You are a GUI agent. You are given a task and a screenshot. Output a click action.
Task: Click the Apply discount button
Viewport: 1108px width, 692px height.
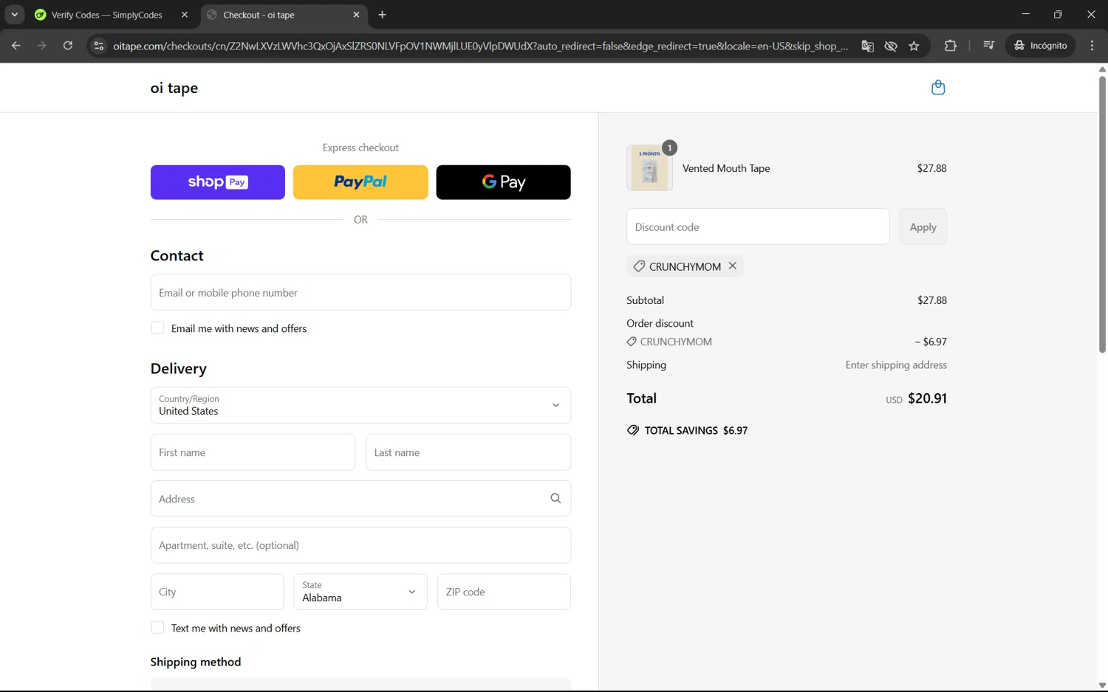(923, 226)
